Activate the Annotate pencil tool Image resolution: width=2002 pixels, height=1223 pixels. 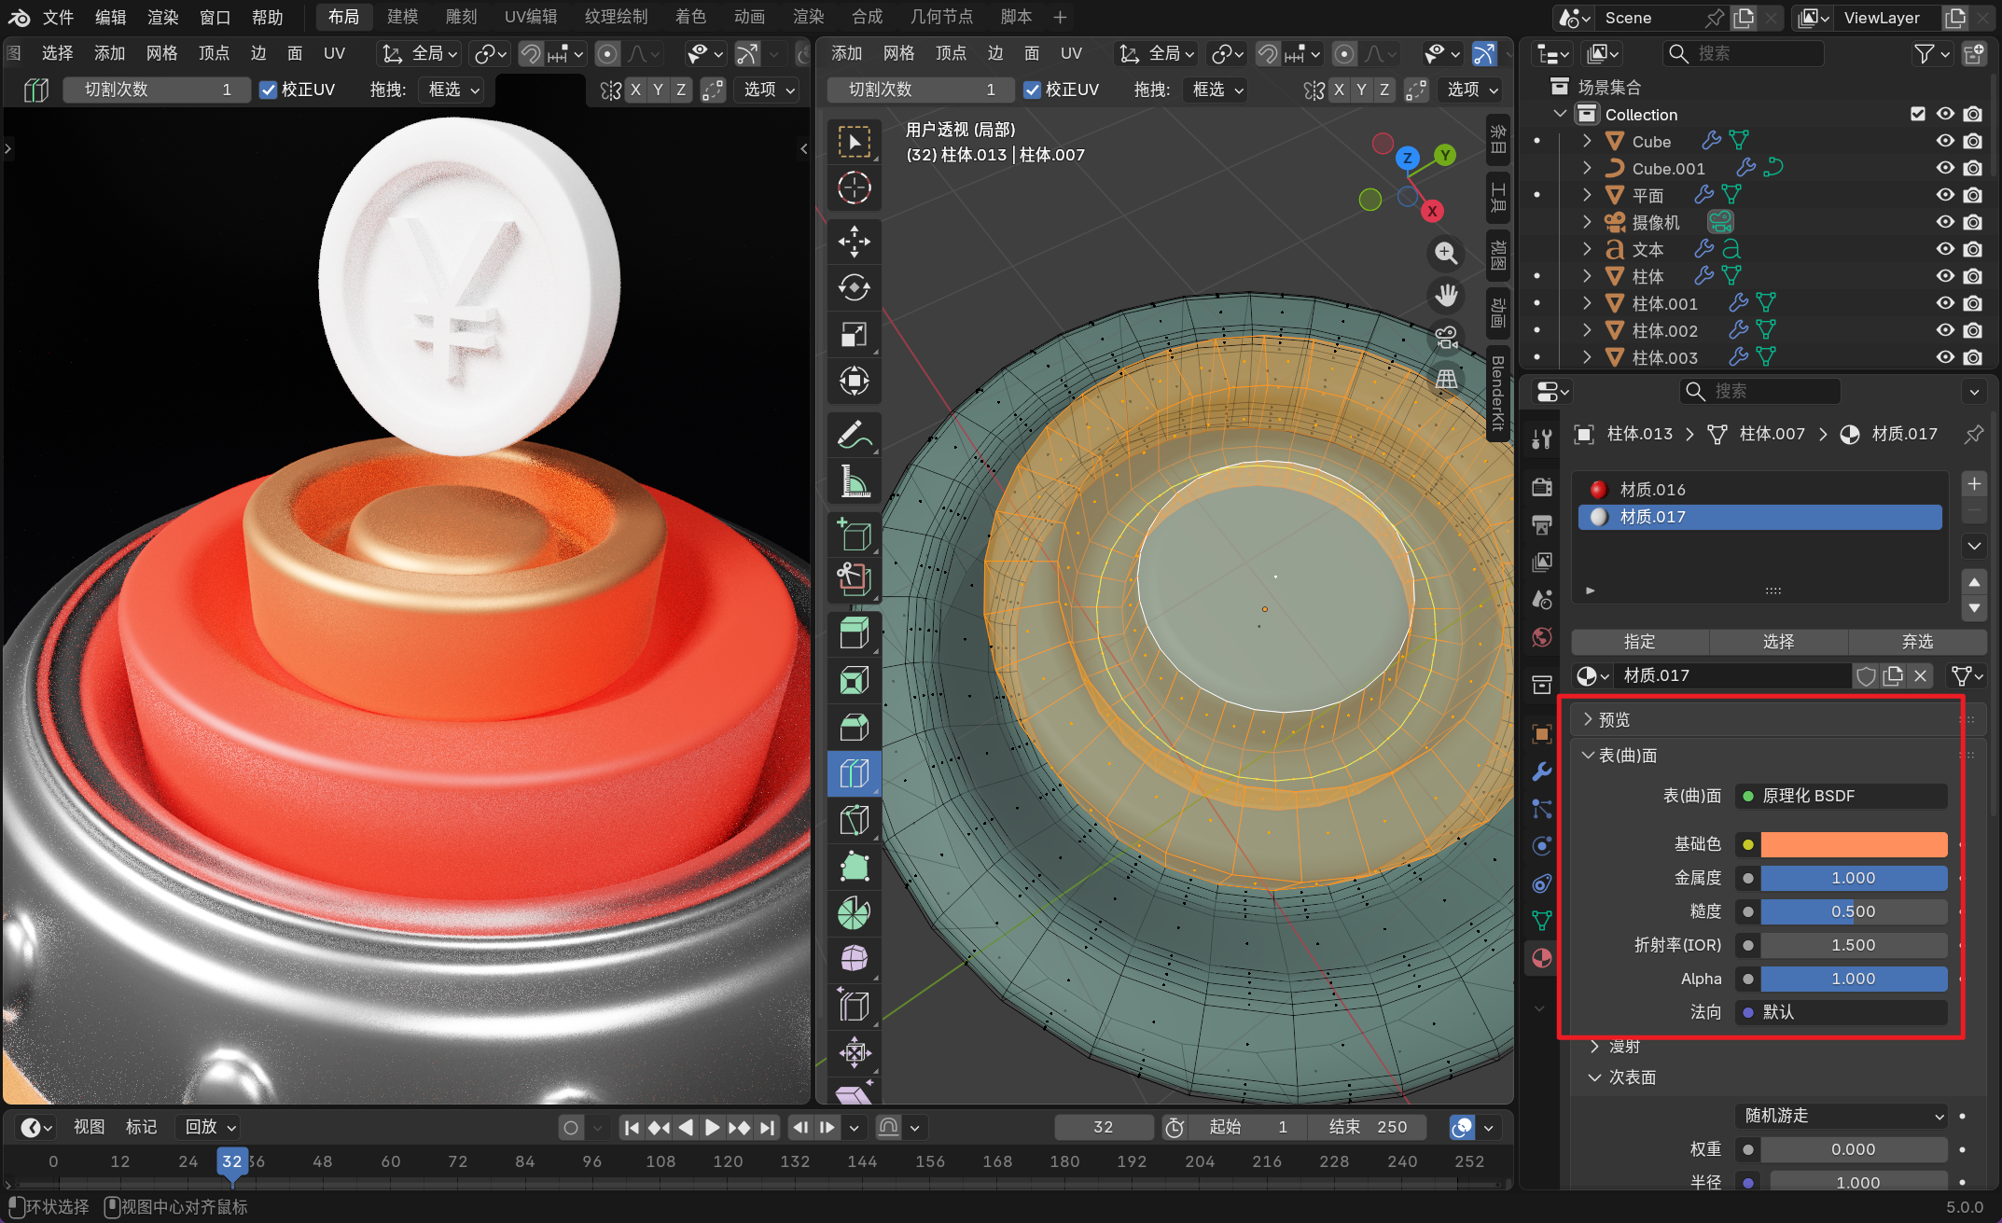coord(854,435)
